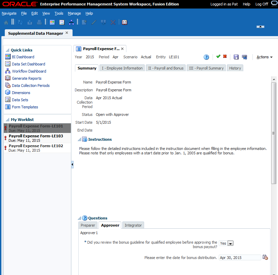Close the Supplemental Data Manager tab
This screenshot has width=278, height=275.
point(67,33)
